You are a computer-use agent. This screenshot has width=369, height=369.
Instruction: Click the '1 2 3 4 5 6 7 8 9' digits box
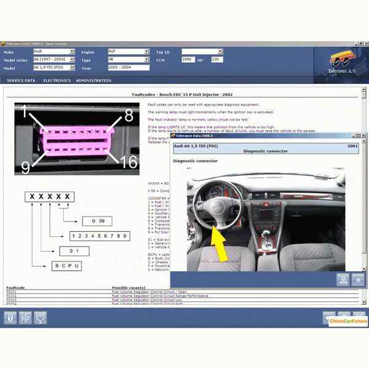pyautogui.click(x=100, y=236)
